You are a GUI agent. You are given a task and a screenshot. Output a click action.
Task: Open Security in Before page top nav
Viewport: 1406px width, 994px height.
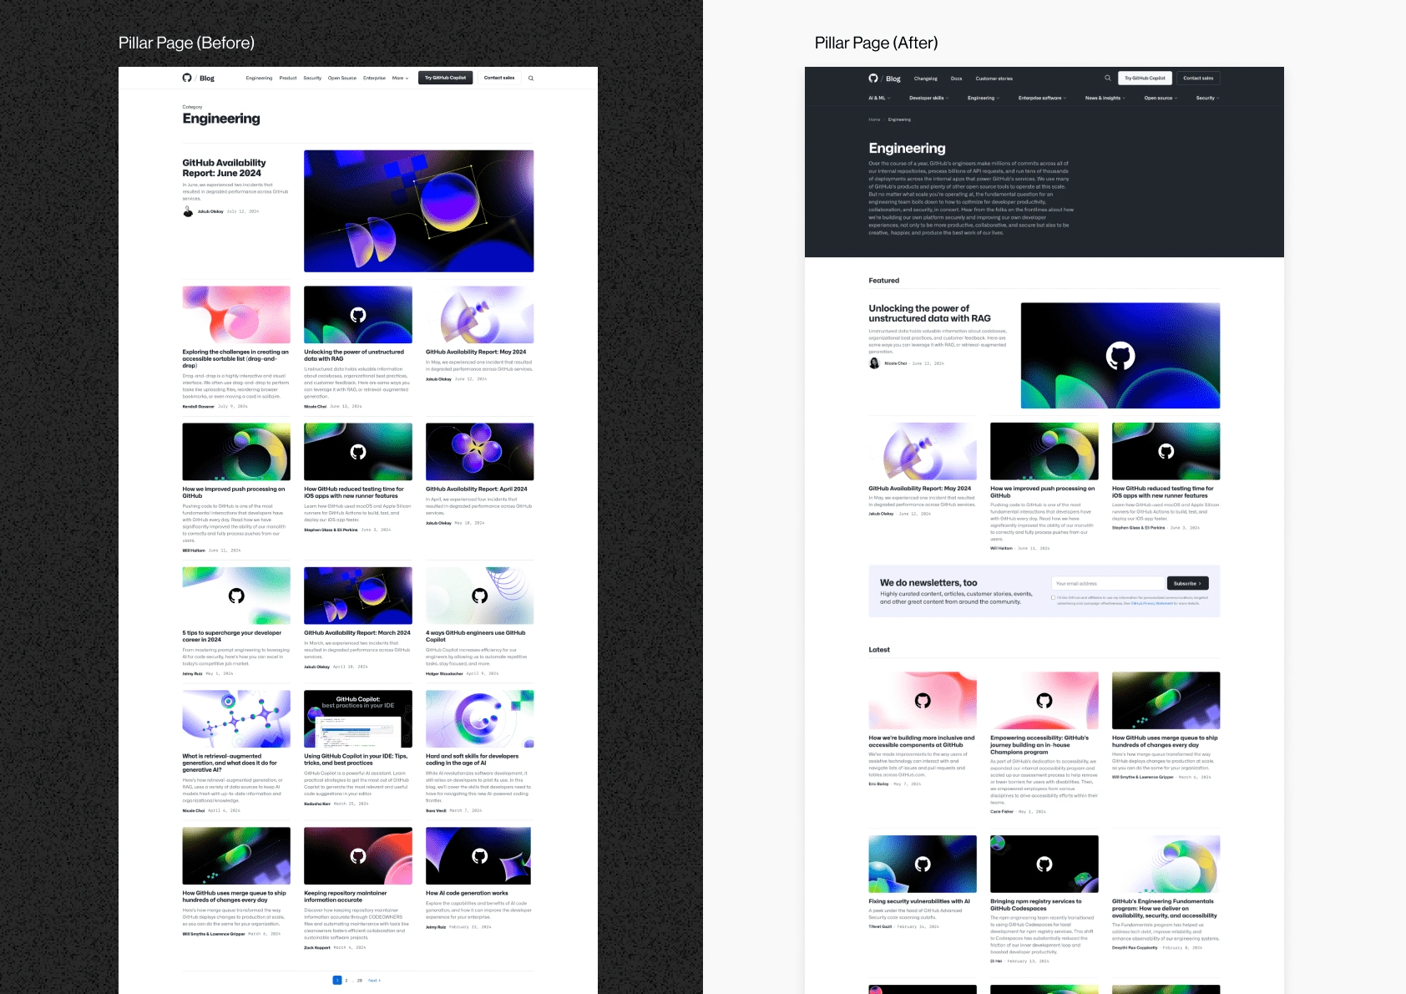coord(312,78)
